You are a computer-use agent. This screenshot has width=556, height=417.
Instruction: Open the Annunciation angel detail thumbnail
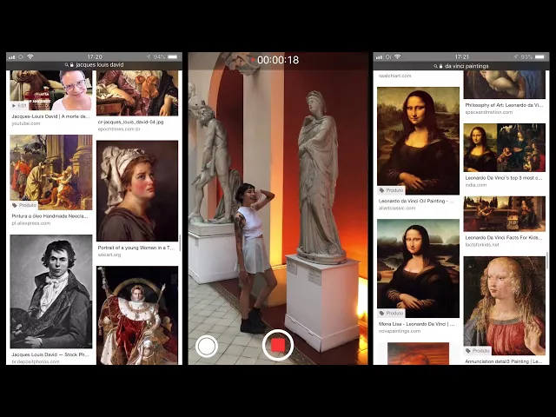(x=504, y=306)
